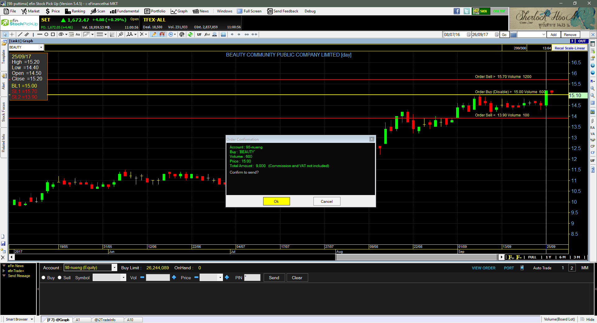Switch to Auto Trade slot 1

[x=563, y=268]
